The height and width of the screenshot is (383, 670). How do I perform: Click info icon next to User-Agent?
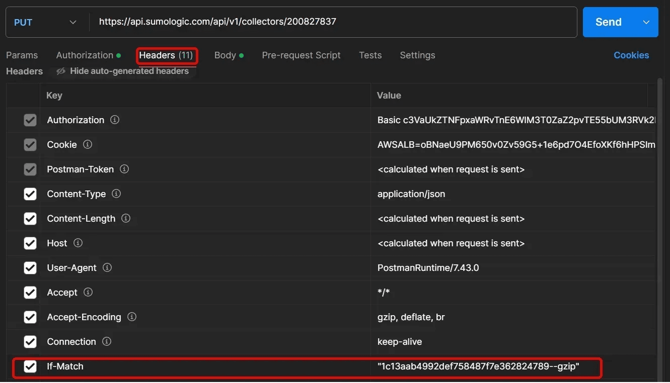[107, 268]
